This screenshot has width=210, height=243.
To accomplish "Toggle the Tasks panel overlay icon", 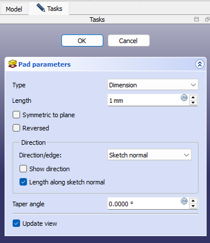I will pos(196,20).
